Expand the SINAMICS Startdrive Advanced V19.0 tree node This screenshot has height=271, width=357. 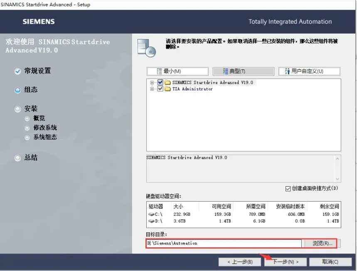152,82
